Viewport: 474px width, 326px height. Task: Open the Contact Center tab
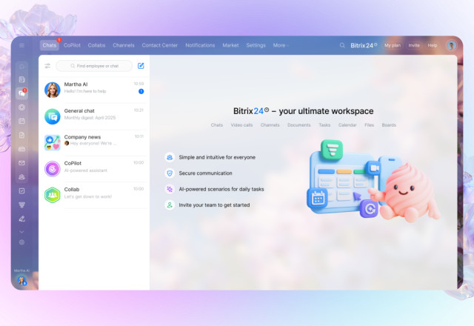(160, 45)
